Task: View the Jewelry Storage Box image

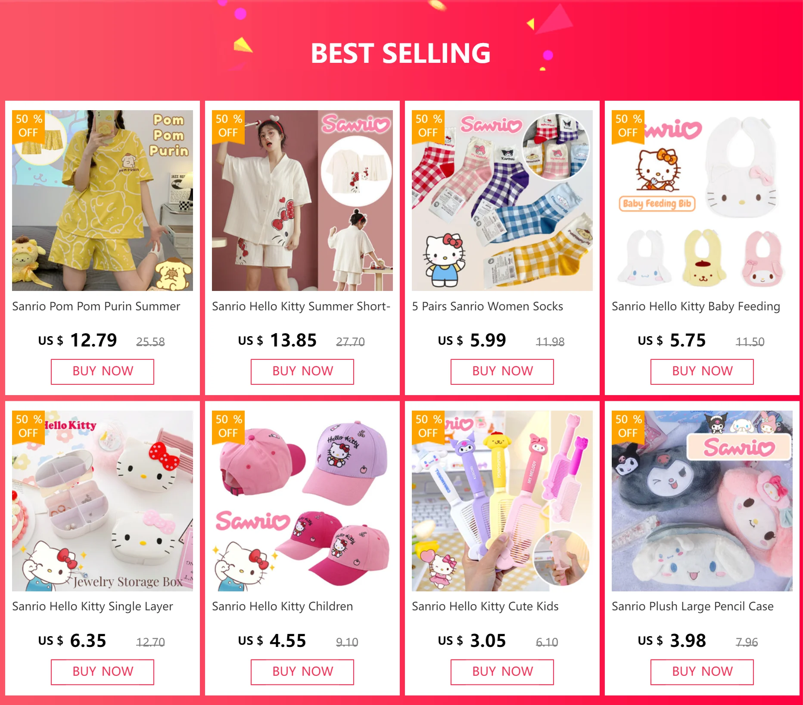Action: pos(103,501)
